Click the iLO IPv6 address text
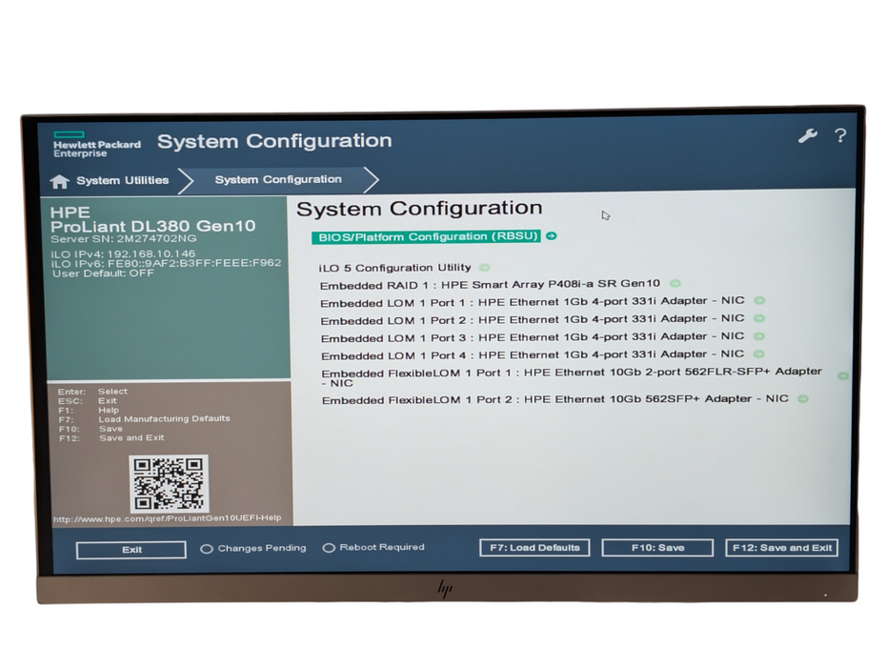This screenshot has height=667, width=886. click(166, 263)
